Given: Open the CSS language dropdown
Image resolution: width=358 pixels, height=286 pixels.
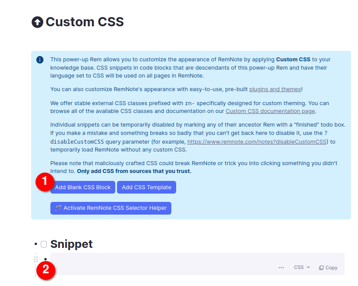Looking at the screenshot, I should click(x=301, y=267).
